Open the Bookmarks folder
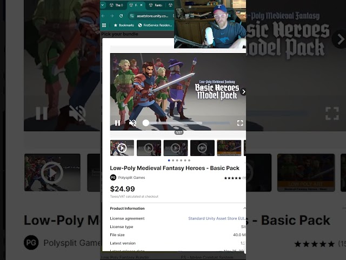This screenshot has width=346, height=260. coord(124,25)
